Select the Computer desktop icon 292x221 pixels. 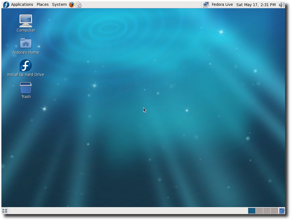click(x=26, y=24)
